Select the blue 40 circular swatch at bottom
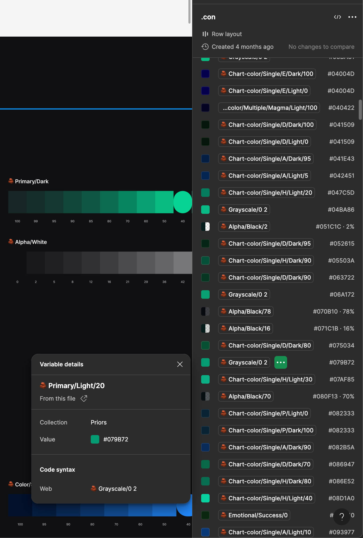The height and width of the screenshot is (538, 363). click(185, 505)
